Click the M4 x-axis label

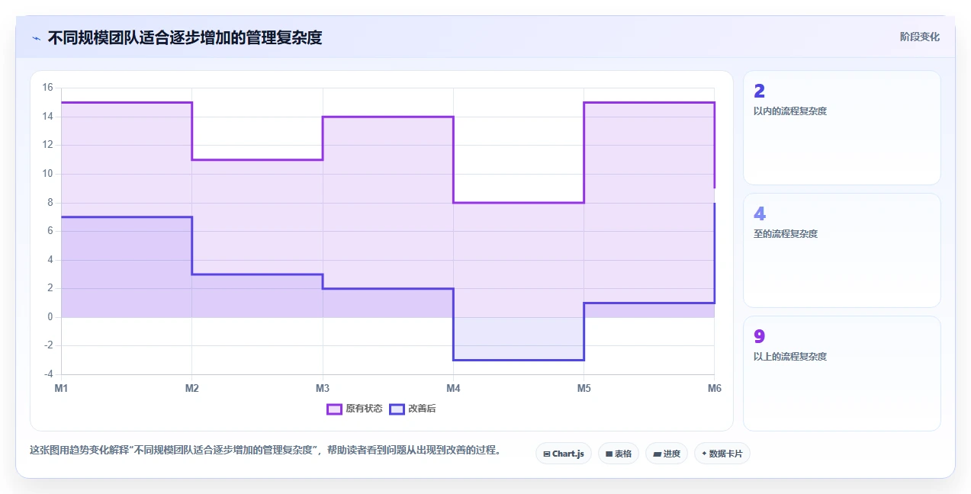(x=453, y=388)
